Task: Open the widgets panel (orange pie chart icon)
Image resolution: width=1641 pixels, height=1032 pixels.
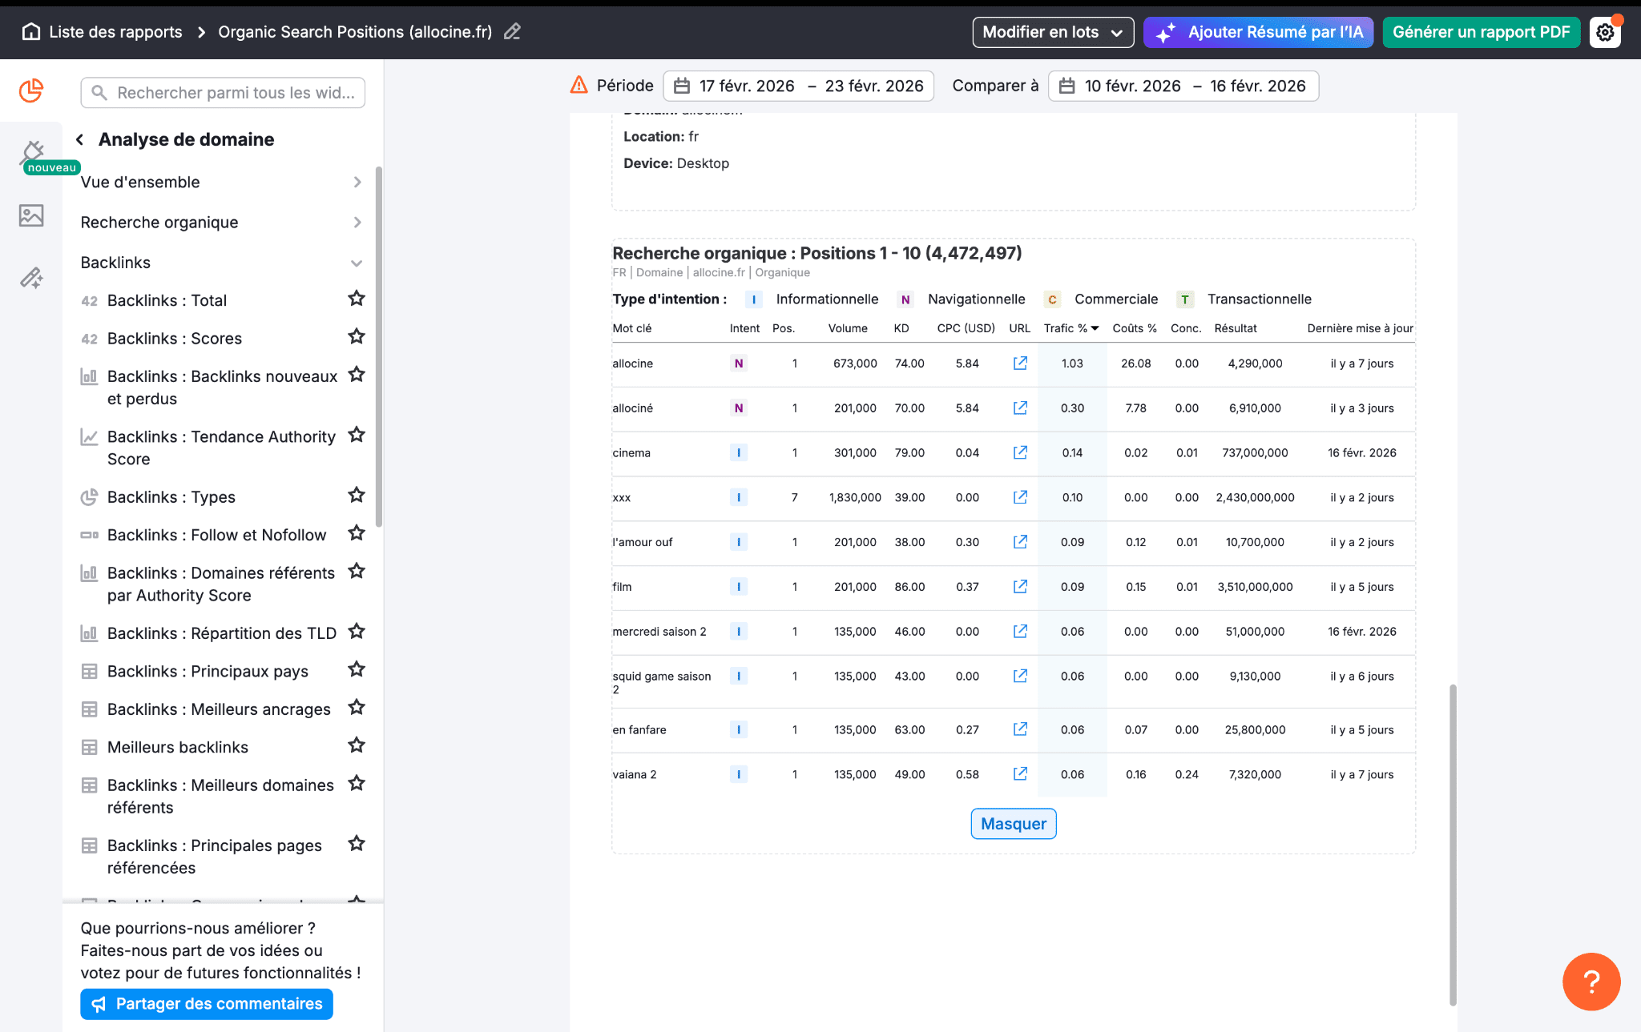Action: tap(30, 90)
